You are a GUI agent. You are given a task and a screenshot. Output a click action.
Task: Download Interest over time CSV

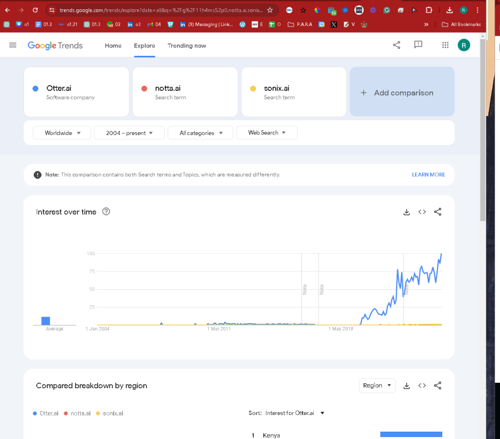click(407, 212)
